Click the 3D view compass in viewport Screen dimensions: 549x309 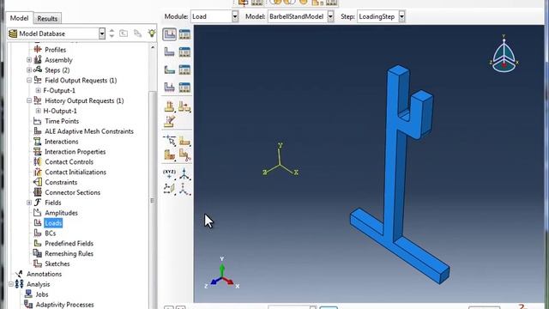504,53
